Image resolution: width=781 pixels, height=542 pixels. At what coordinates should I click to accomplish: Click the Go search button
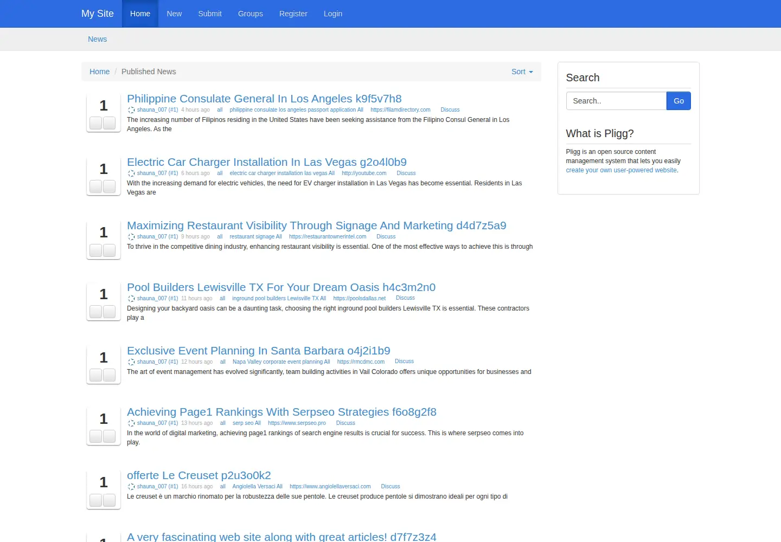click(x=678, y=101)
